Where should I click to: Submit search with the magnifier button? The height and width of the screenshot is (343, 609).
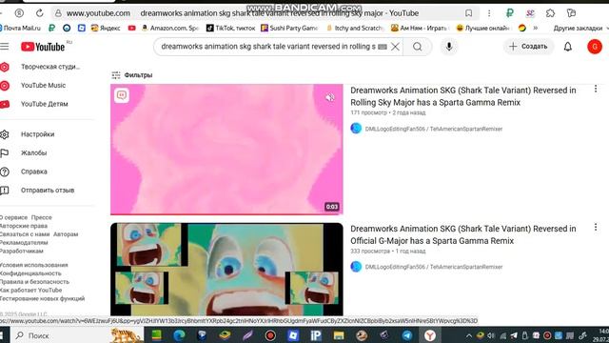pyautogui.click(x=418, y=47)
